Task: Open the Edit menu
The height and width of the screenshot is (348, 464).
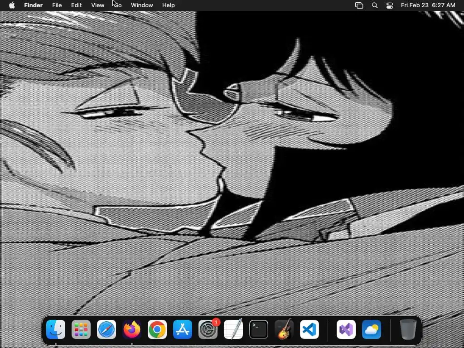Action: [76, 5]
